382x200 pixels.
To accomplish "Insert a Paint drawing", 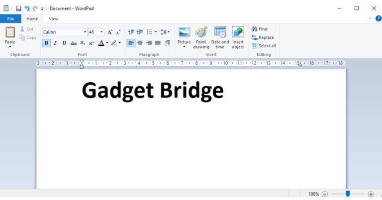I will [201, 37].
